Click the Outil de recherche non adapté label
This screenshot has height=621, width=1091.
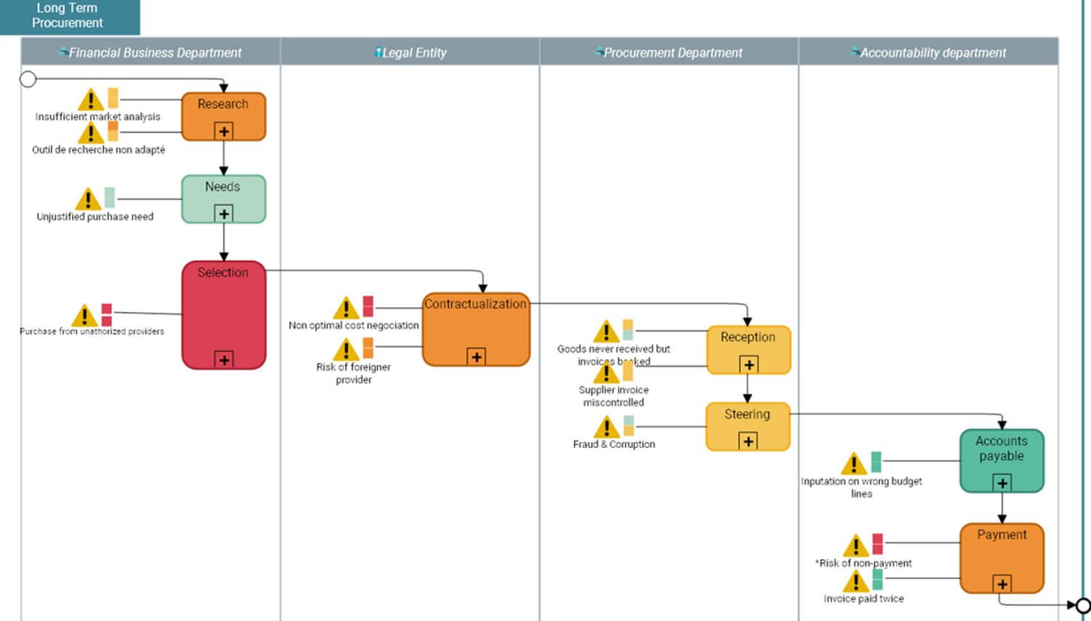[x=98, y=150]
